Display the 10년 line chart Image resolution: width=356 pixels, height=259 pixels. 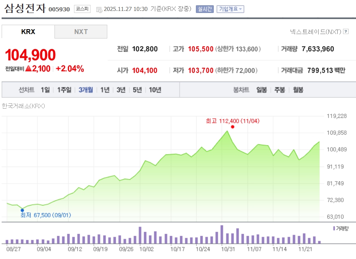155,90
